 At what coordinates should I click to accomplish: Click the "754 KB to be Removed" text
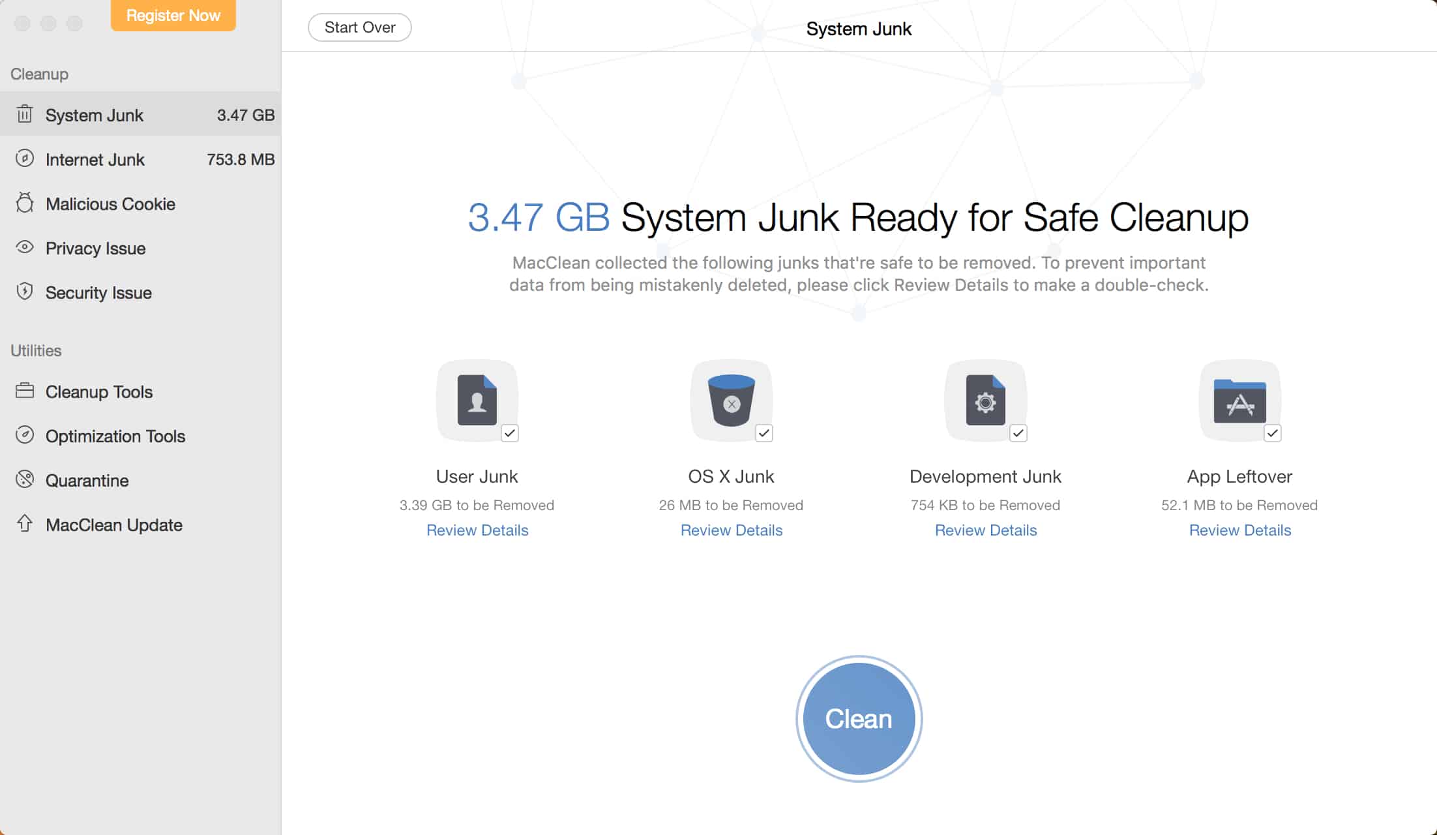[x=986, y=505]
